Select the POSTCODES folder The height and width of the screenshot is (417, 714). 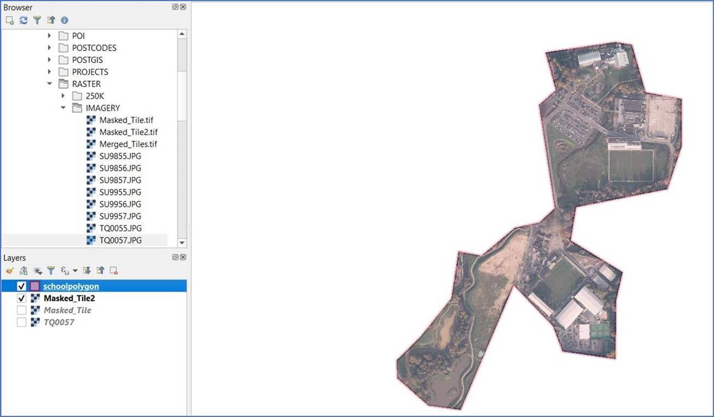click(x=94, y=48)
